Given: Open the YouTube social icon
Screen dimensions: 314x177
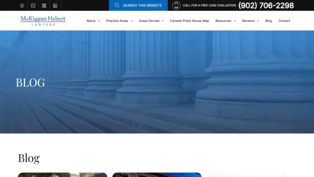Looking at the screenshot, I should [x=33, y=6].
